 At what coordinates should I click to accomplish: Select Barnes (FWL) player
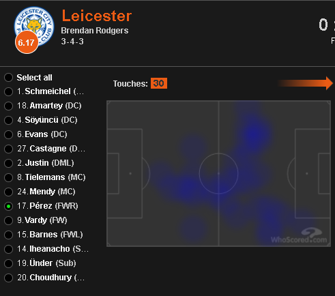pyautogui.click(x=8, y=235)
